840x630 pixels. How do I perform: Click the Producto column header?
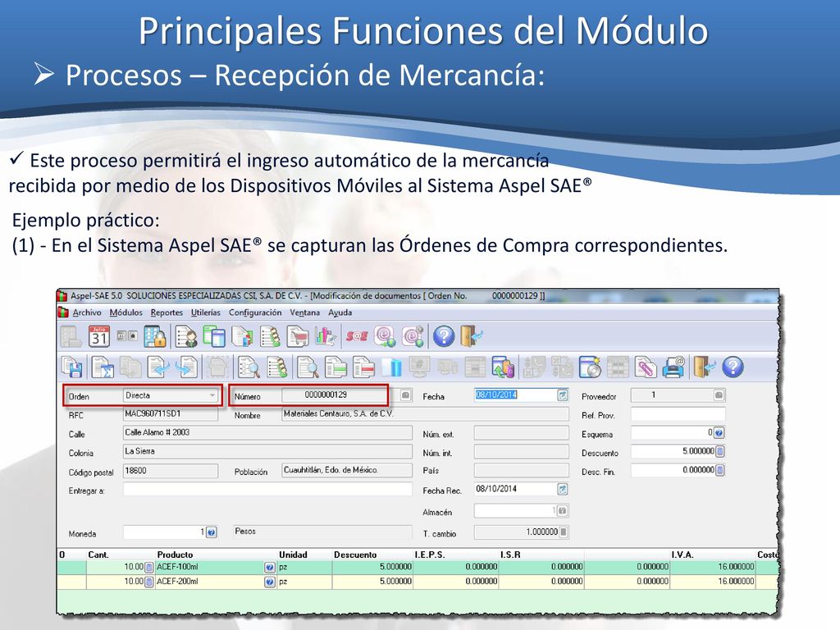(x=175, y=555)
